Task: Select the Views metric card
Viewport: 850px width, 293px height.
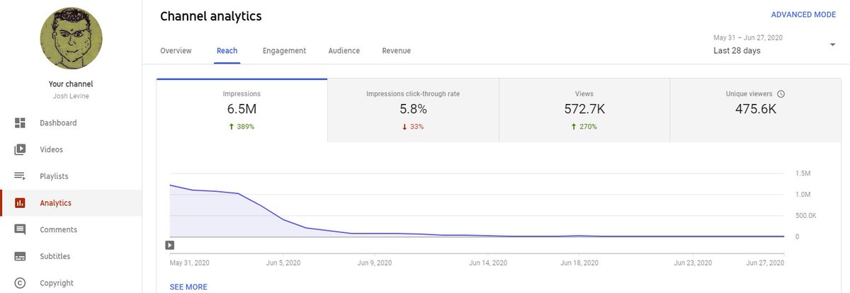Action: pyautogui.click(x=584, y=110)
